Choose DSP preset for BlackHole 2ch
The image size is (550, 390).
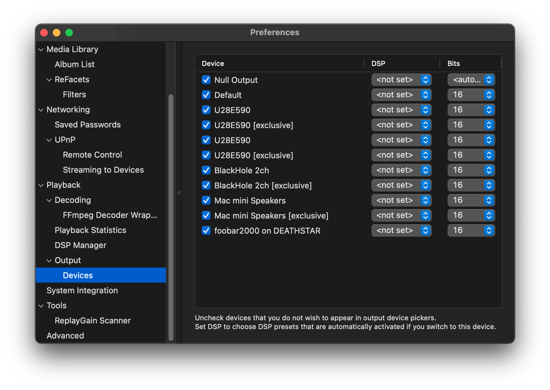(x=401, y=170)
